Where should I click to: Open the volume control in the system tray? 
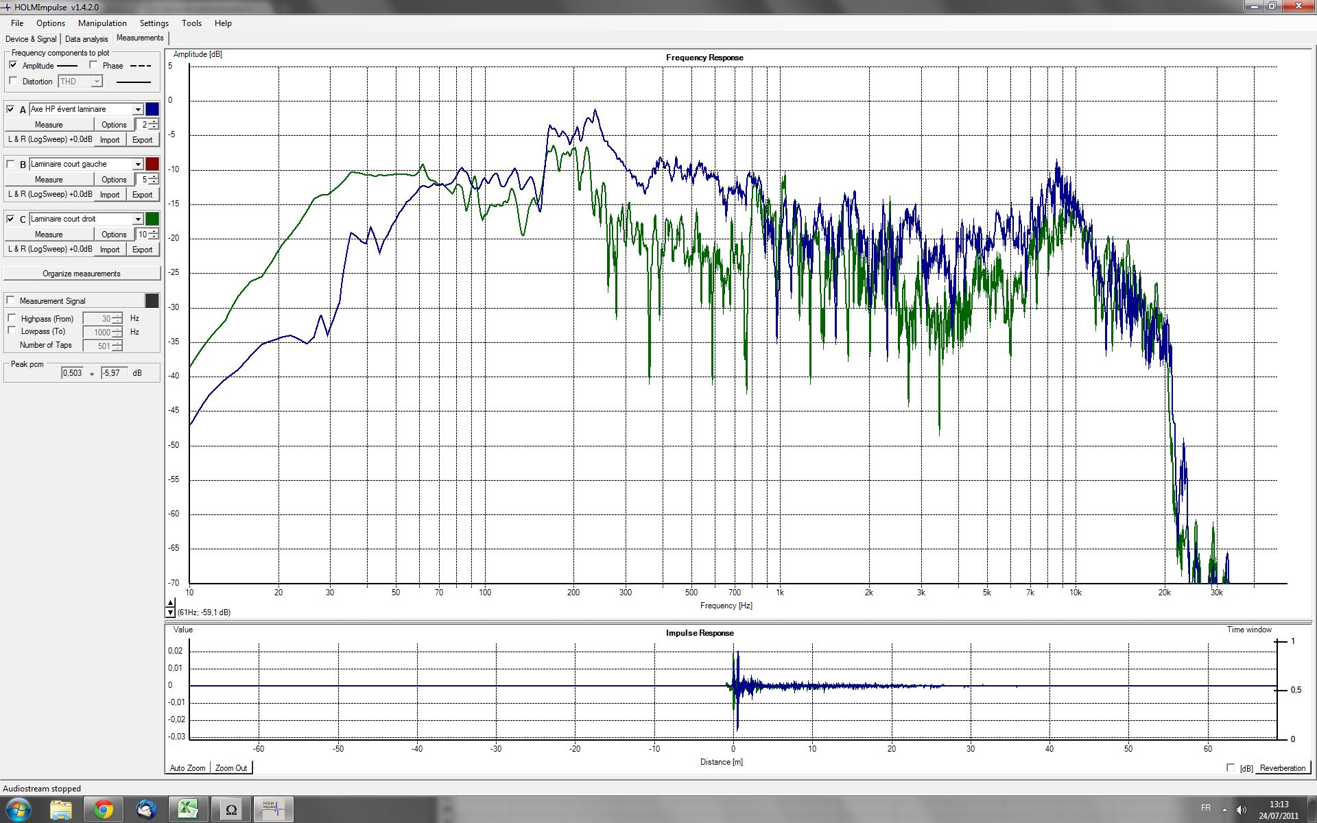pyautogui.click(x=1241, y=810)
